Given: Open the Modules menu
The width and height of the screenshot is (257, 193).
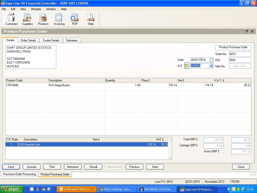Looking at the screenshot, I should [36, 9].
